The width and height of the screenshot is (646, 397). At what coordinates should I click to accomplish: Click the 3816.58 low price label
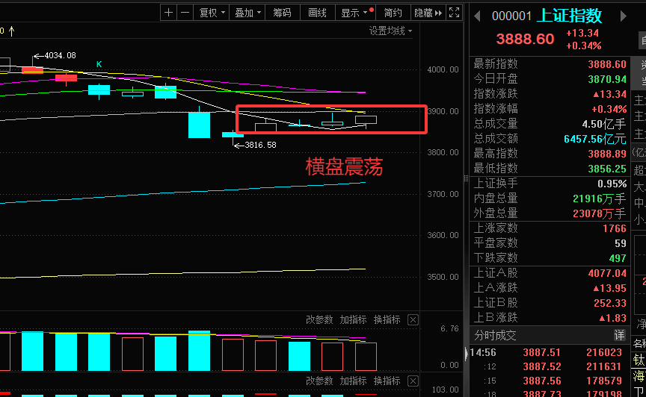pyautogui.click(x=260, y=145)
